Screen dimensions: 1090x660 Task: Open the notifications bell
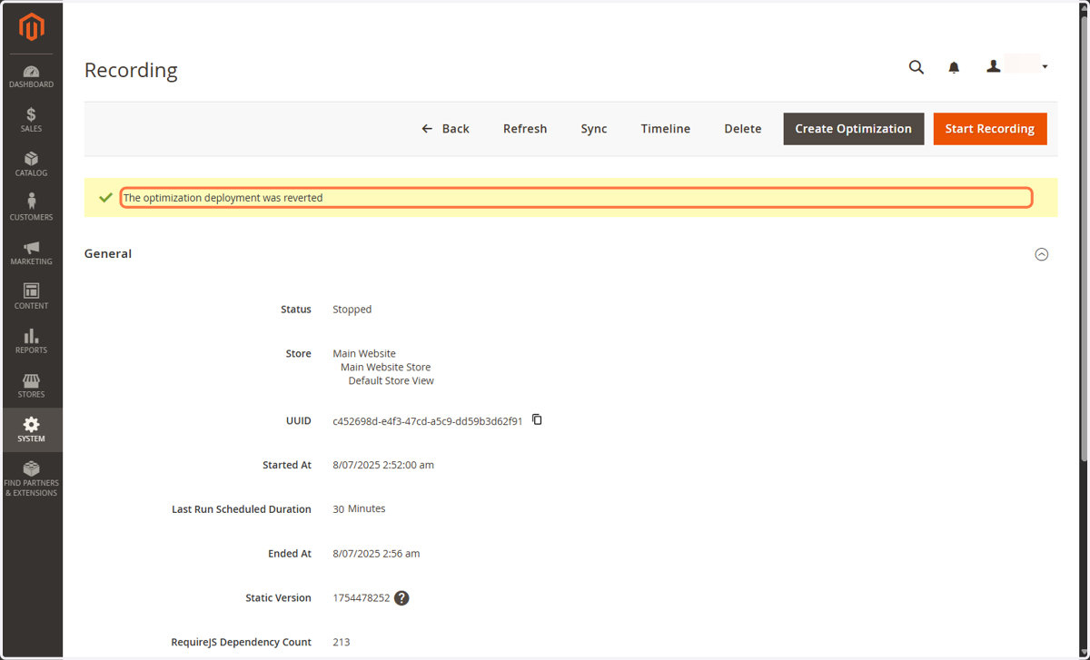point(954,67)
